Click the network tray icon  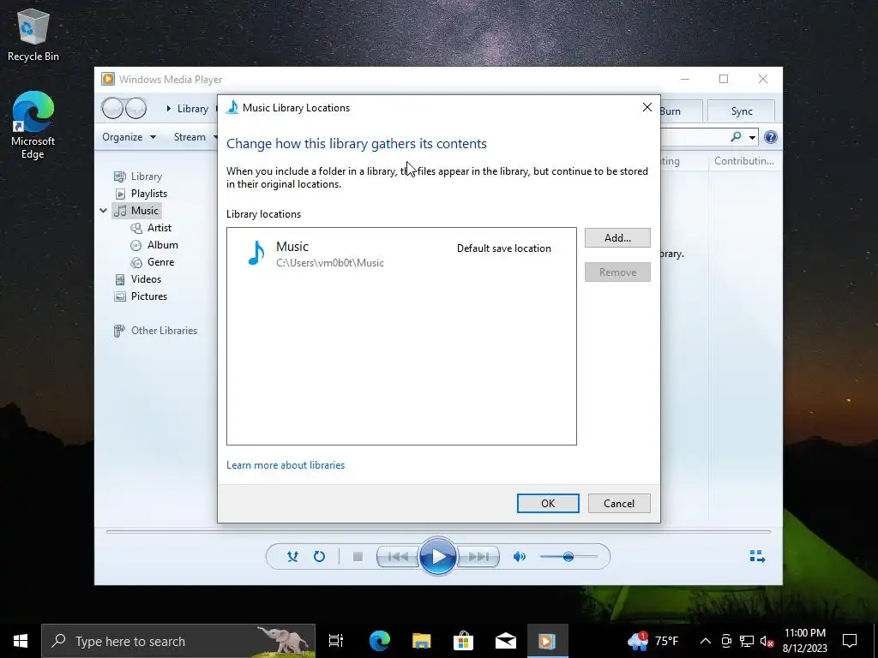click(x=747, y=641)
